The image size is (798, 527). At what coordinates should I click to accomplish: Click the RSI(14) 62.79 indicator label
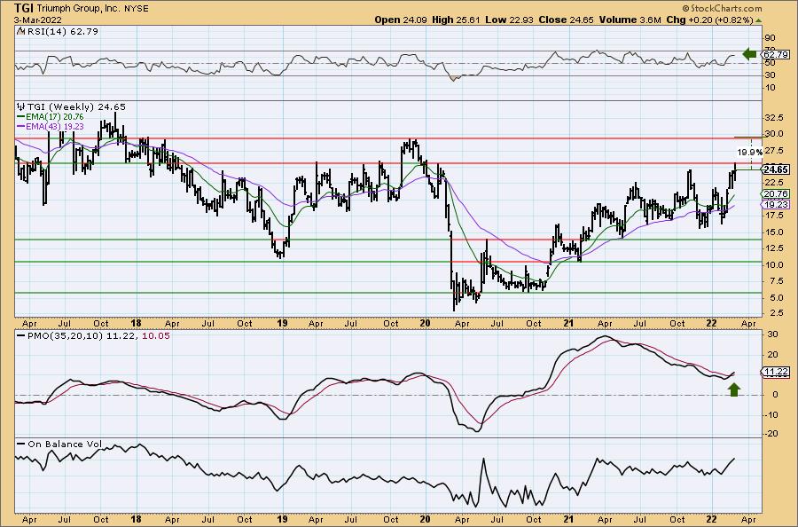coord(61,32)
